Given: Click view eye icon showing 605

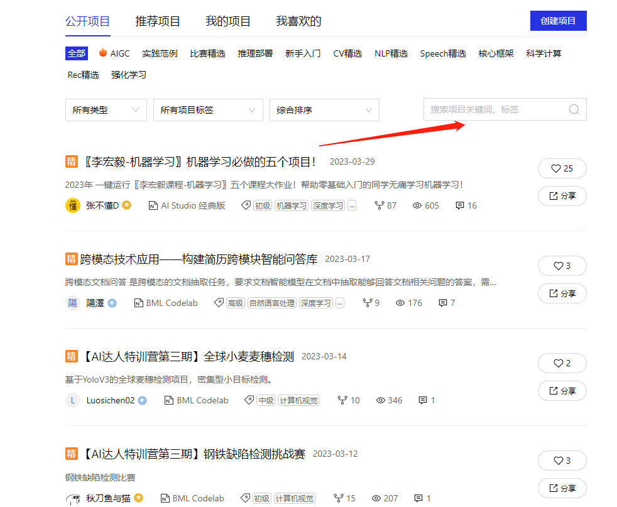Looking at the screenshot, I should coord(417,205).
